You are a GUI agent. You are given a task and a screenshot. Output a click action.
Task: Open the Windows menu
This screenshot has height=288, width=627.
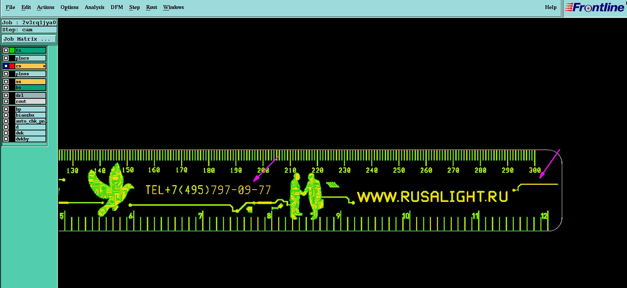pyautogui.click(x=174, y=7)
